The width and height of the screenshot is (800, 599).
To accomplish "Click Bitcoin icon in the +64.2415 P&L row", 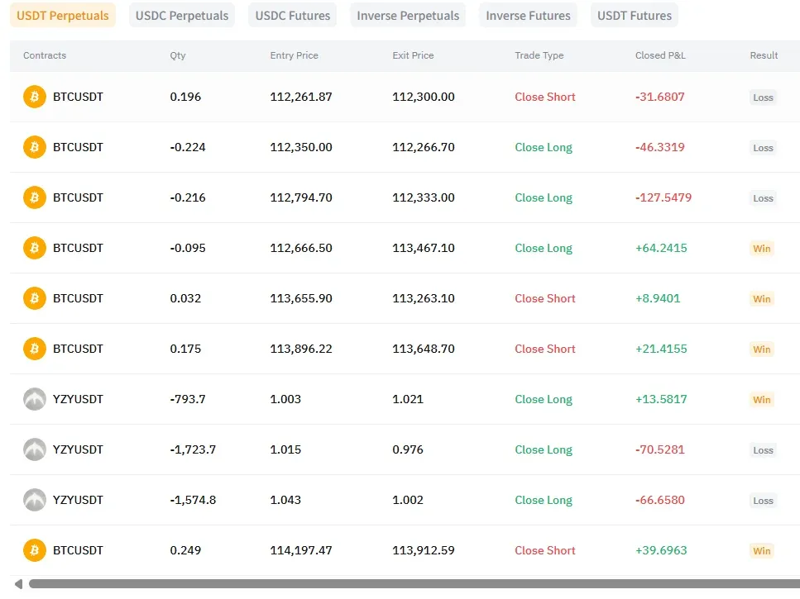I will tap(35, 248).
